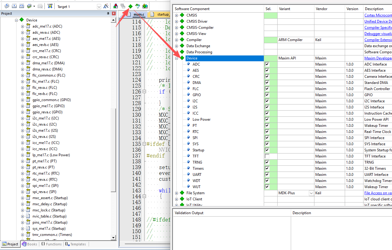Image resolution: width=392 pixels, height=250 pixels.
Task: Uncheck the UART component checkbox
Action: coord(267,175)
